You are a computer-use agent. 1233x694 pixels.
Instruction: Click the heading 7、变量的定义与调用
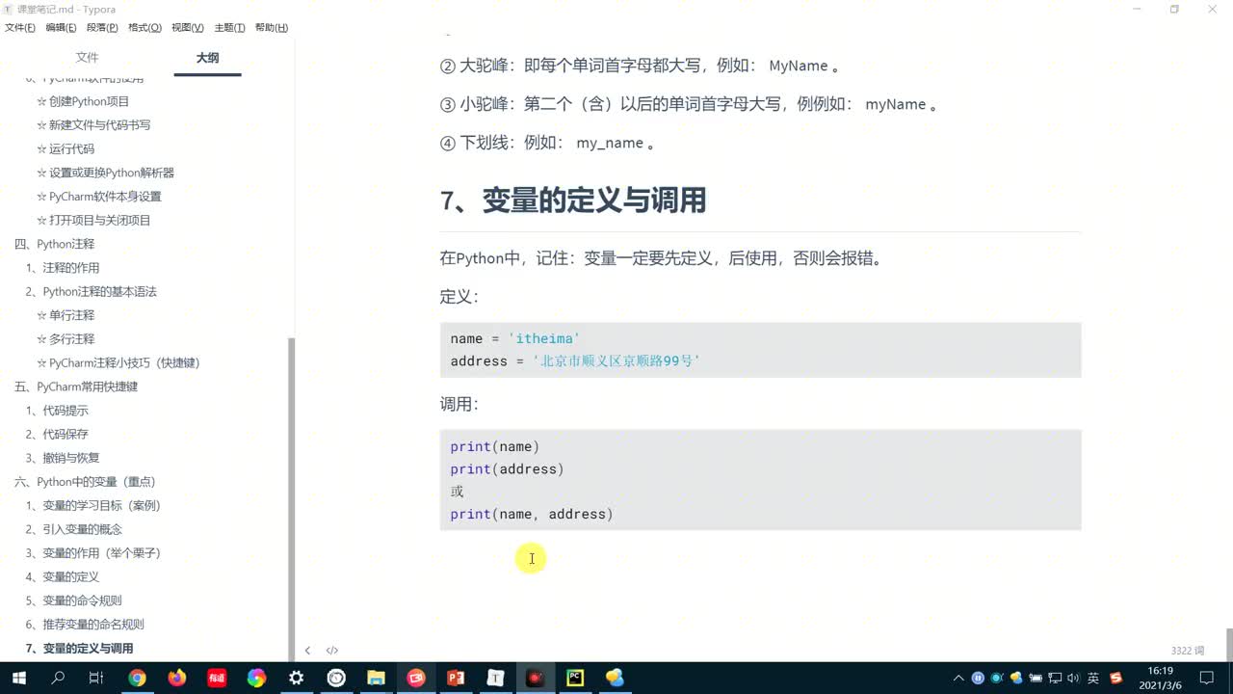(573, 200)
